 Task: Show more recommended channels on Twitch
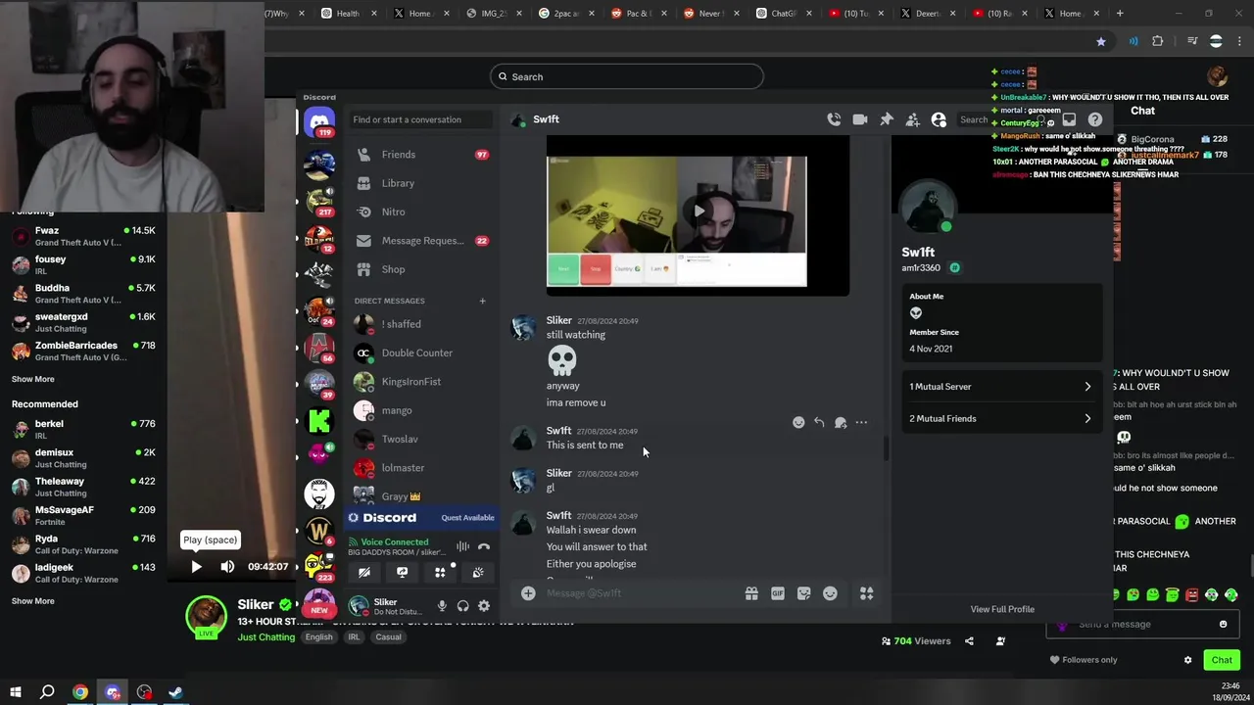point(33,601)
